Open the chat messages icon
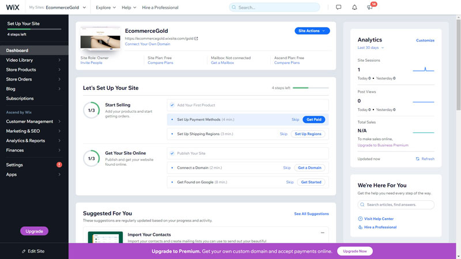 coord(338,7)
